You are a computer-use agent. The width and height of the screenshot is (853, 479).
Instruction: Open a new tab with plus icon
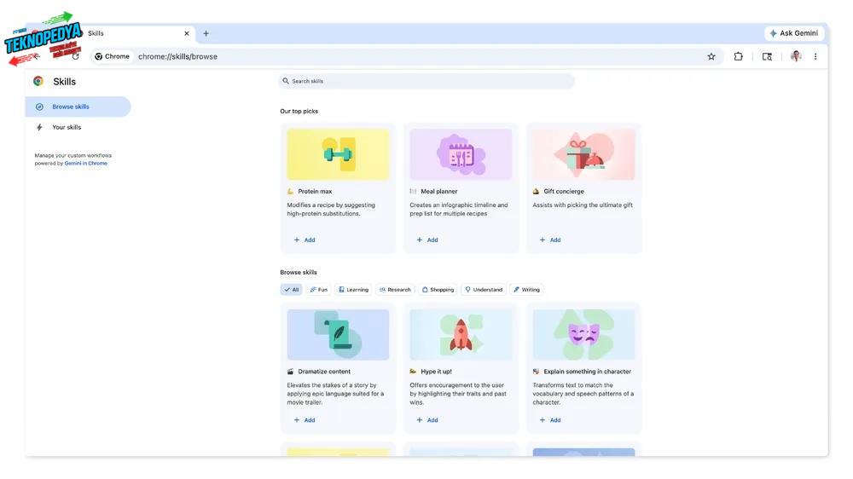pos(206,33)
